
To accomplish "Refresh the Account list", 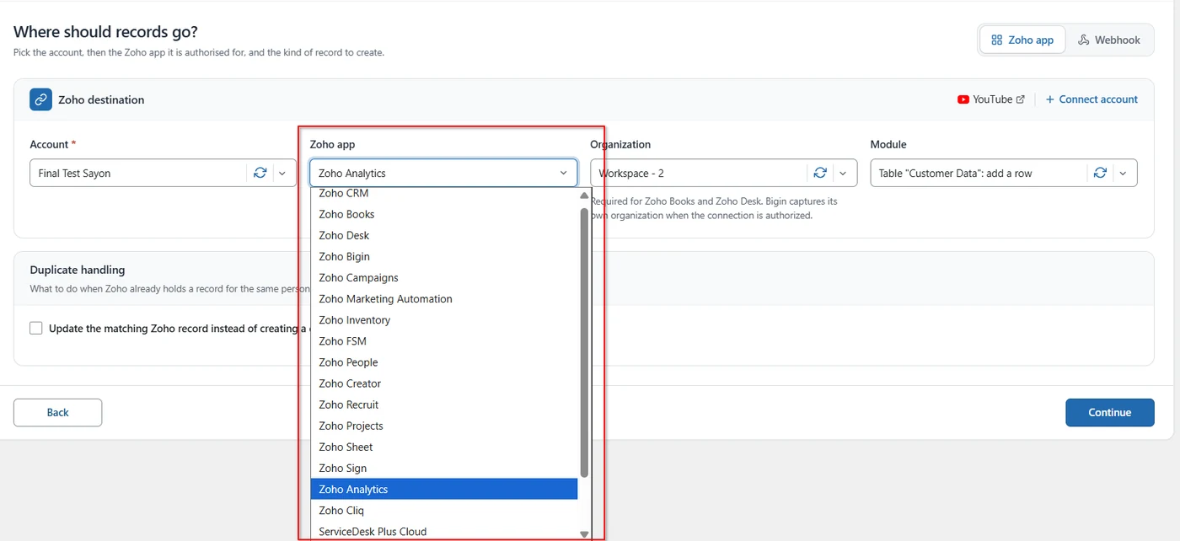I will coord(260,173).
